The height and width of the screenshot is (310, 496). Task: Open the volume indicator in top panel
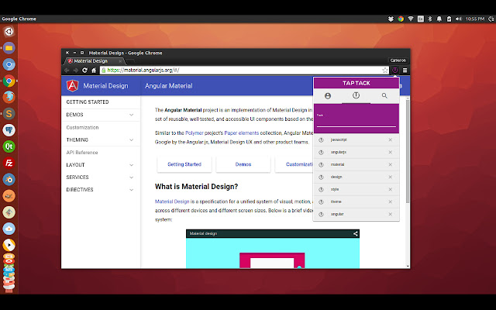pos(459,19)
